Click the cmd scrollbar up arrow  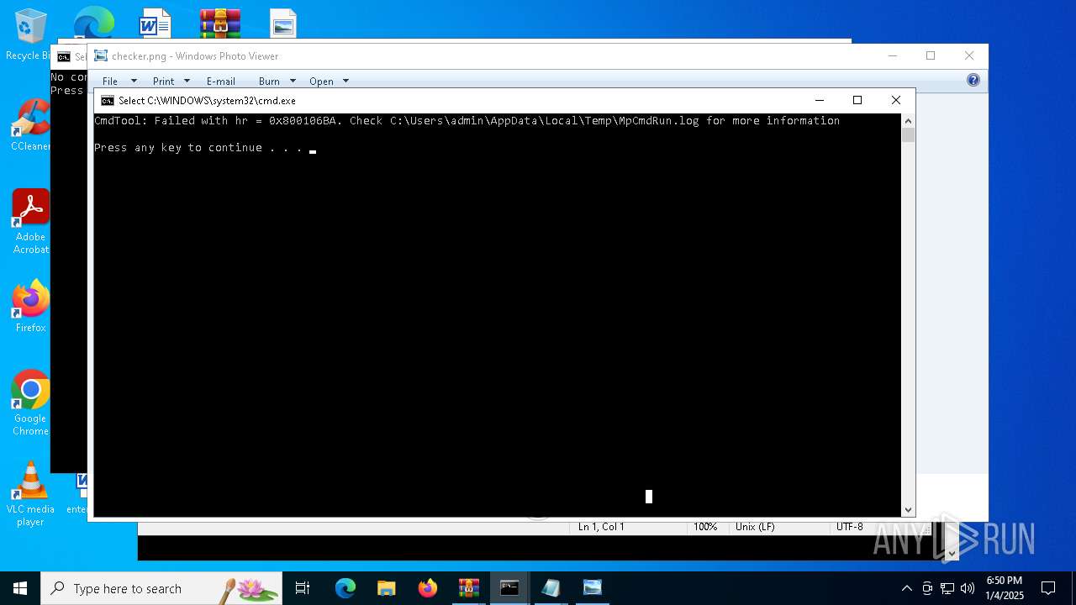[908, 120]
